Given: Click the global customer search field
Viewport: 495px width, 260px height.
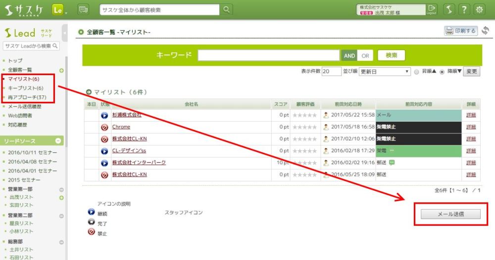Looking at the screenshot, I should 159,10.
